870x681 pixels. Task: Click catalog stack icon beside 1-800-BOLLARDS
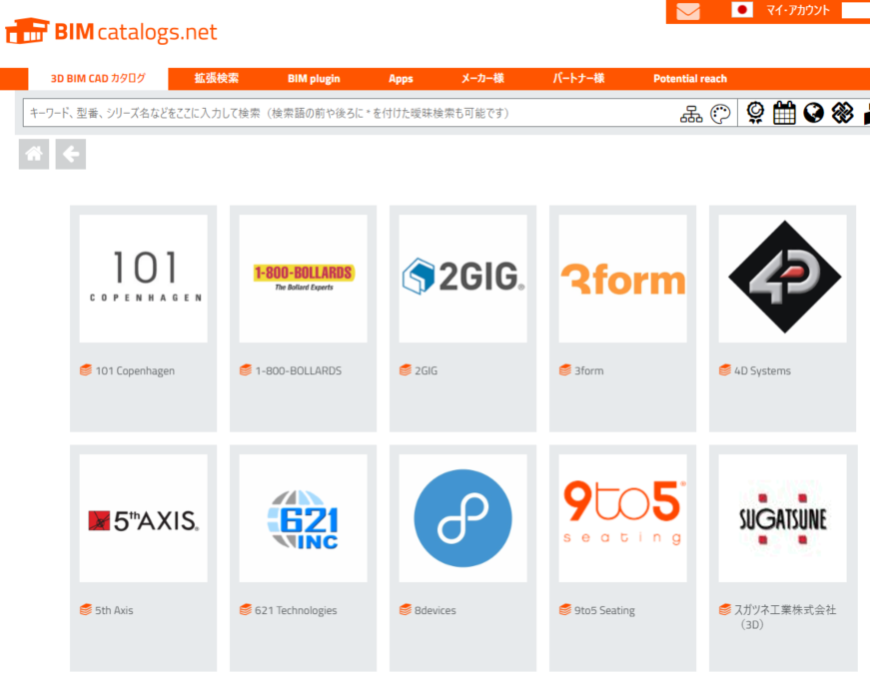[x=246, y=369]
